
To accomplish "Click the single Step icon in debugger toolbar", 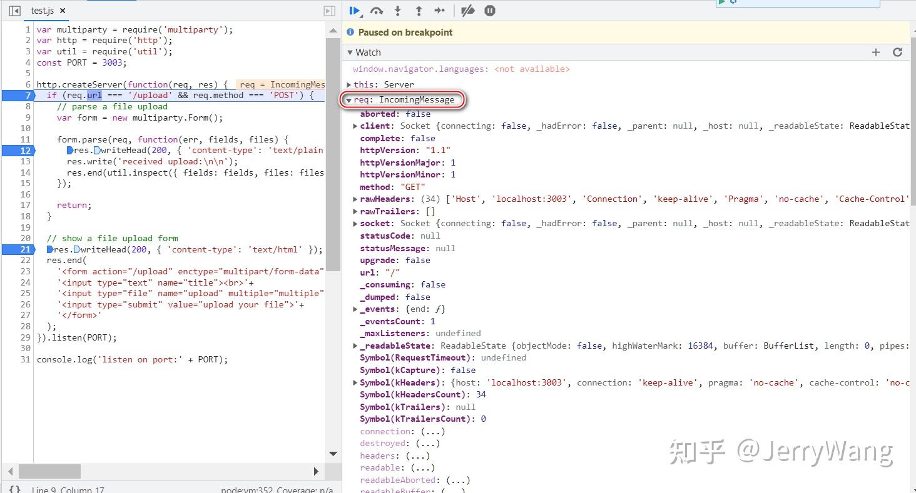I will coord(440,11).
